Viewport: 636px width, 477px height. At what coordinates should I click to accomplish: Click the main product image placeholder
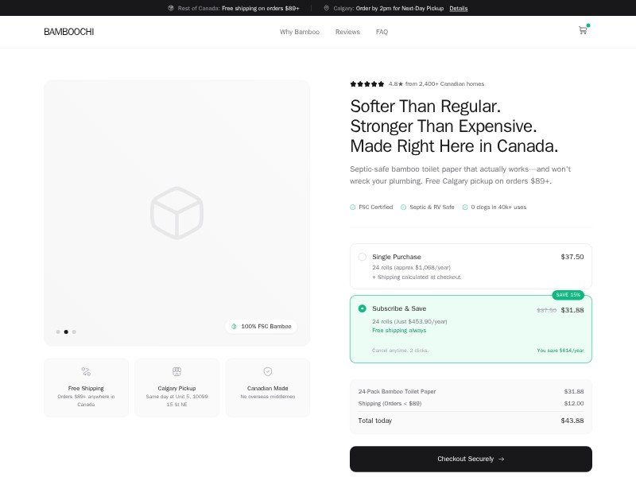pyautogui.click(x=176, y=212)
